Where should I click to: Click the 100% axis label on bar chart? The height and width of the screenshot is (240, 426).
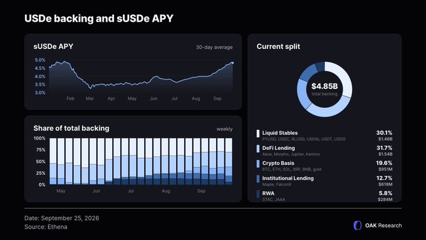tap(39, 138)
